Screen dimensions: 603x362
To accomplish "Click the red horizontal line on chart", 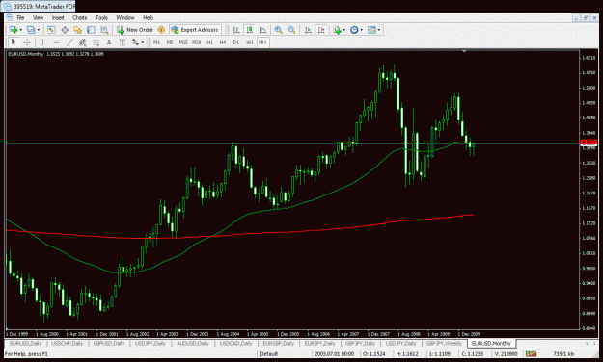I will [292, 142].
